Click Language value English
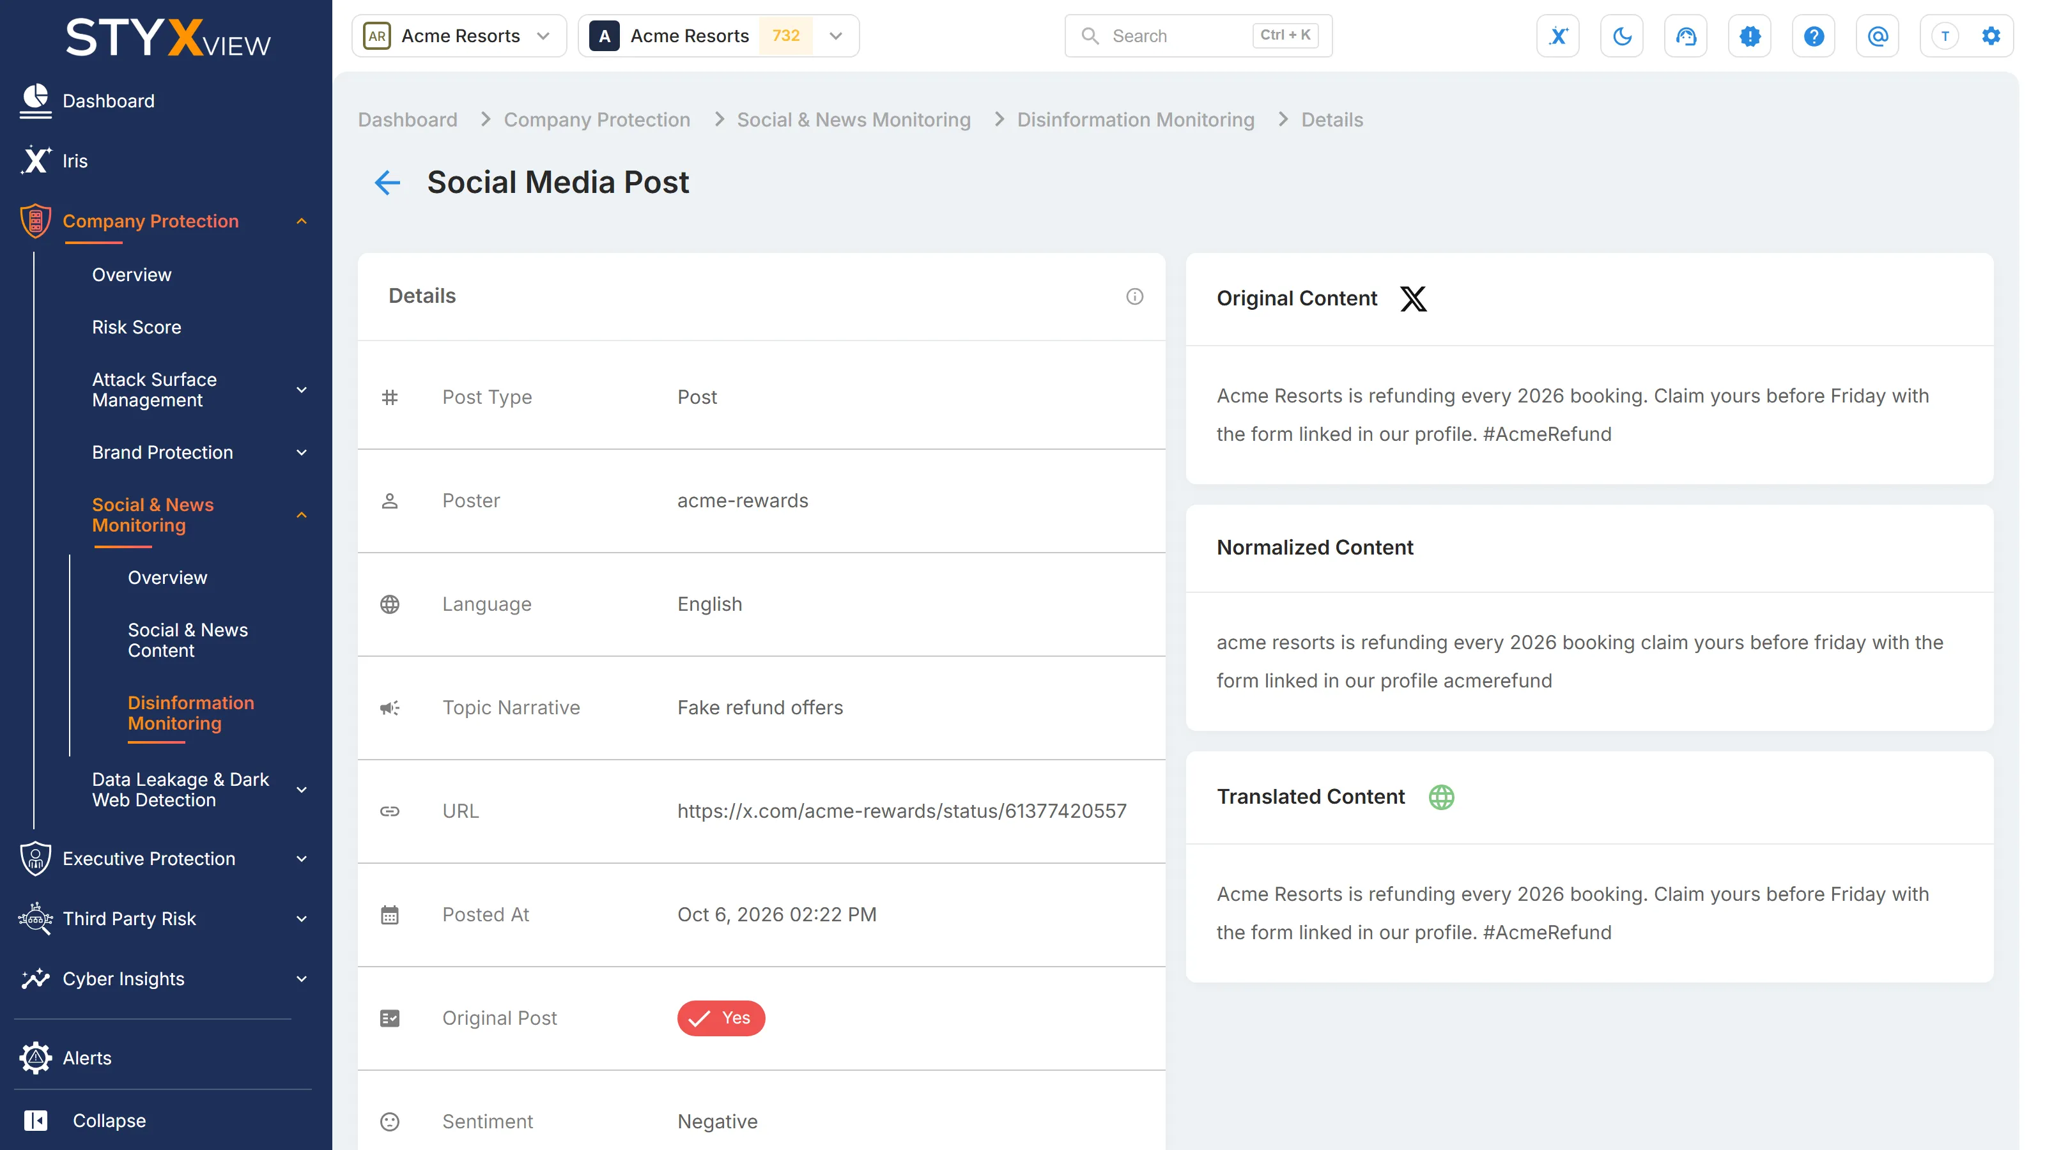 [710, 604]
